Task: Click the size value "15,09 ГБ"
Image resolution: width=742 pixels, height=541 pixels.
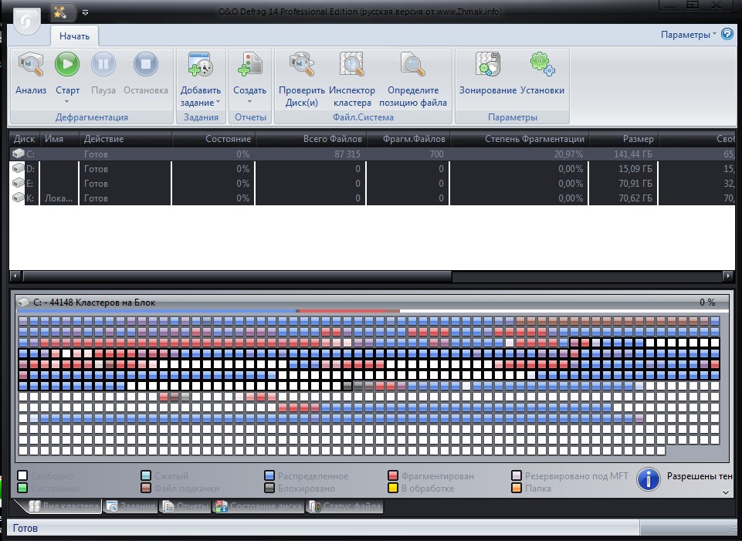Action: coord(635,169)
